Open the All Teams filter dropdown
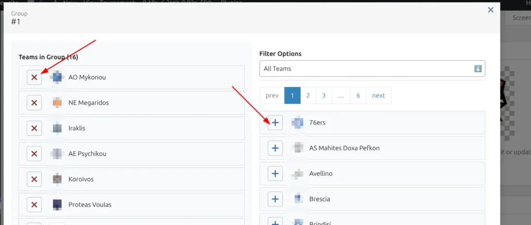The height and width of the screenshot is (225, 531). click(x=372, y=68)
